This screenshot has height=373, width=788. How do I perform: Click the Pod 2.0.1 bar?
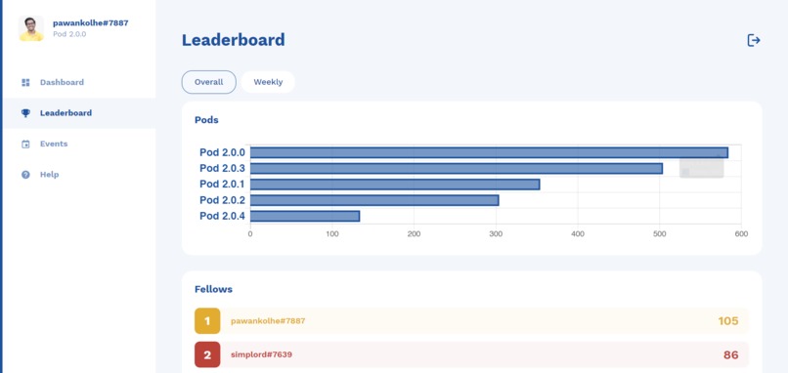tap(395, 185)
